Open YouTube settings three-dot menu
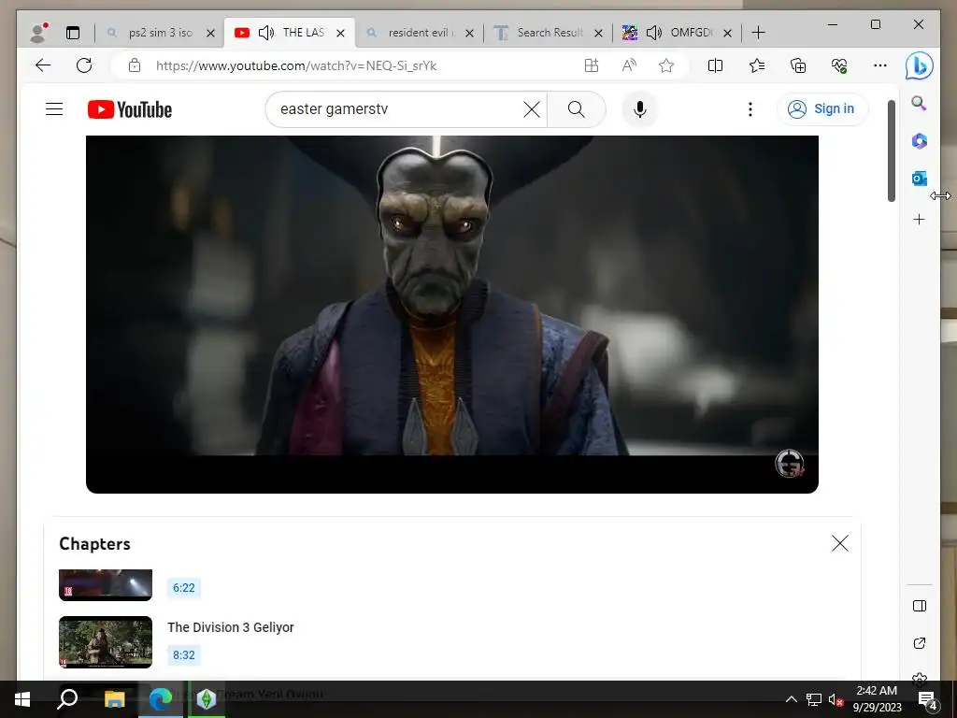The width and height of the screenshot is (957, 718). pos(750,109)
